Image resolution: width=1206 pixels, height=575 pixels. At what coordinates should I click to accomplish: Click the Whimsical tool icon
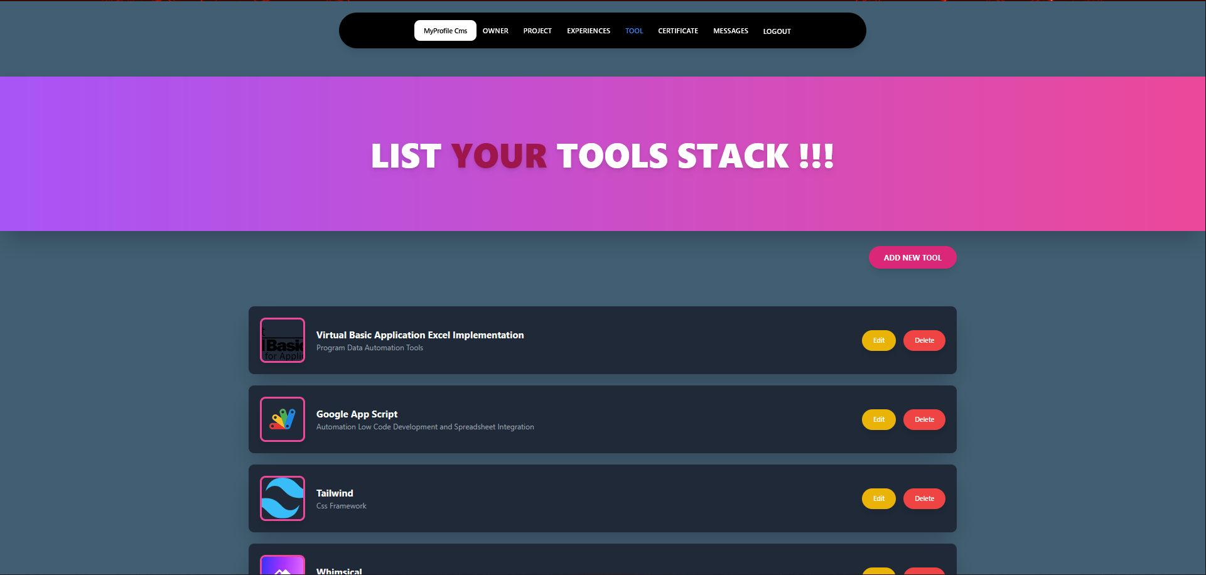point(283,566)
